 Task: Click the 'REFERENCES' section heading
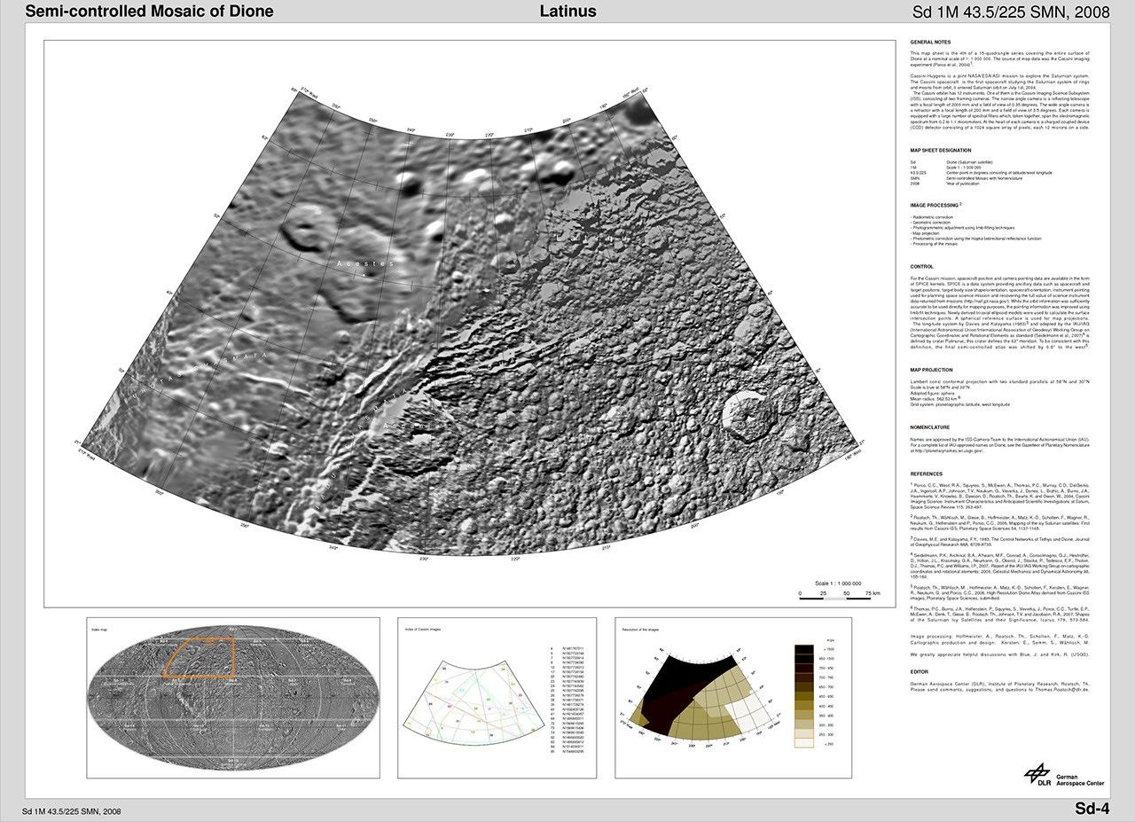[x=928, y=474]
